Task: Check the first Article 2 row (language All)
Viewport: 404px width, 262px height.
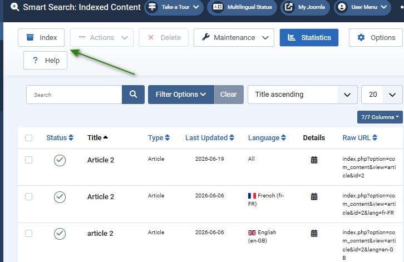Action: 28,160
